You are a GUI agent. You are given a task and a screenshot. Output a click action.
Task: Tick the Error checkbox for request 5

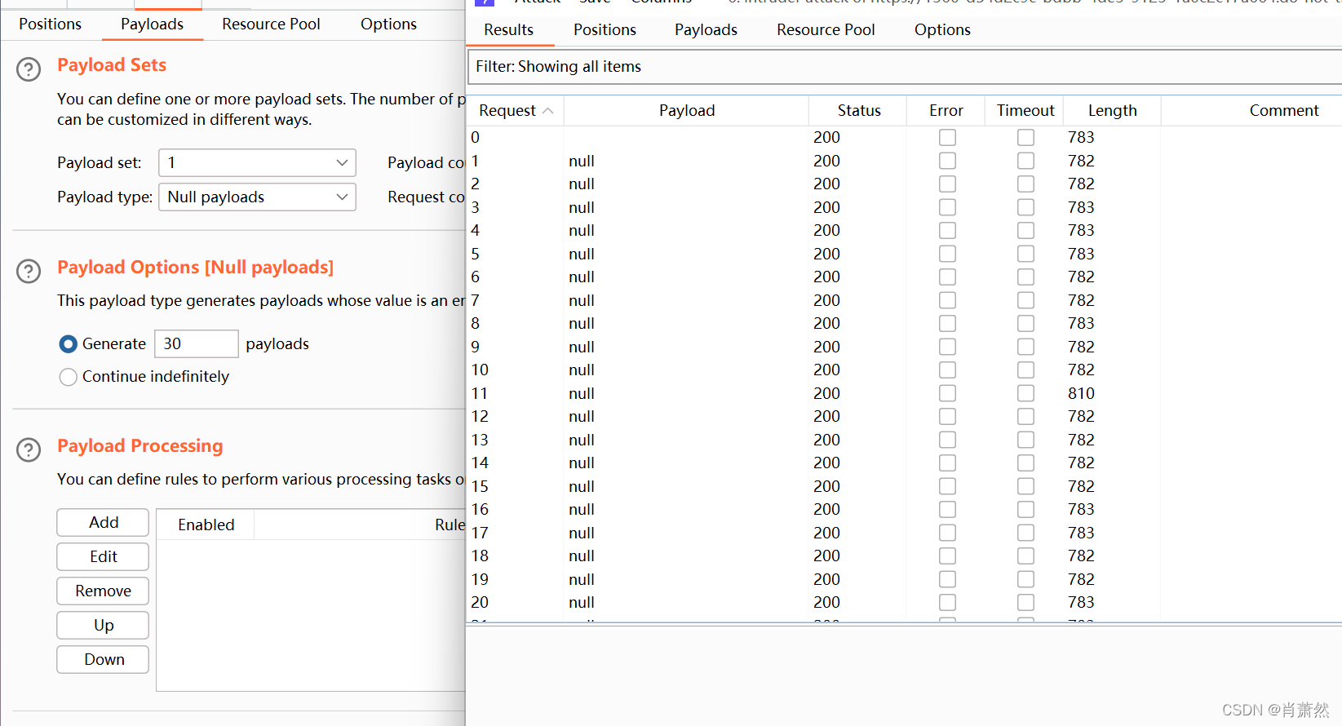pyautogui.click(x=947, y=254)
